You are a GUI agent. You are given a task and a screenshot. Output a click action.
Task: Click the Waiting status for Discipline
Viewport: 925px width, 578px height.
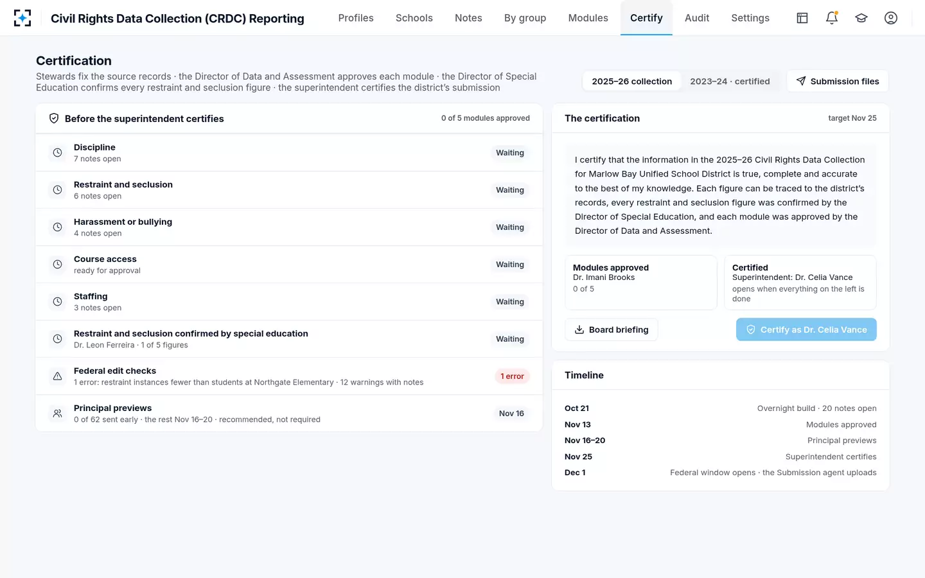tap(510, 153)
